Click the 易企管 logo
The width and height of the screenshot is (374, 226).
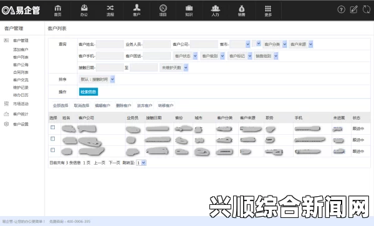click(x=21, y=10)
